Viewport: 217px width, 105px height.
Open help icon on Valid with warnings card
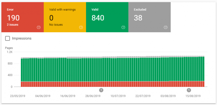click(x=81, y=27)
